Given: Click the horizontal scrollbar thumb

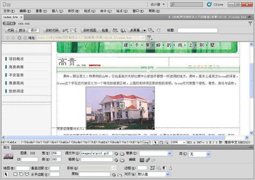Looking at the screenshot, I should (x=115, y=137).
